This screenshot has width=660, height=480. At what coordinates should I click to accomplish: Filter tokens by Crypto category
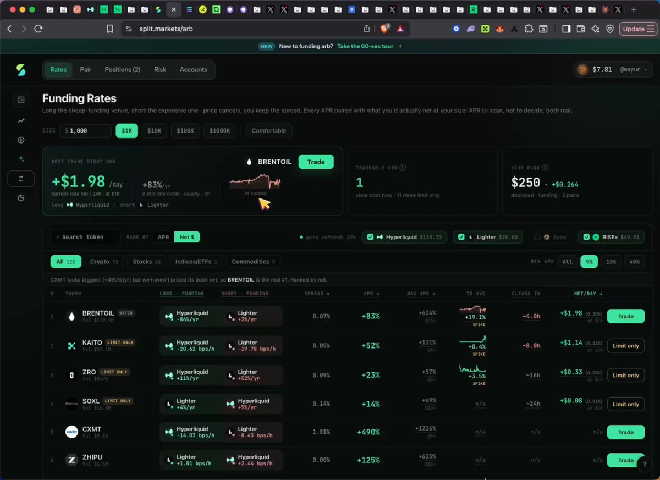104,262
